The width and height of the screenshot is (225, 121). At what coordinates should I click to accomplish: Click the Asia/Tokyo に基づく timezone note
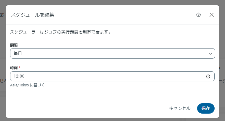pyautogui.click(x=27, y=85)
